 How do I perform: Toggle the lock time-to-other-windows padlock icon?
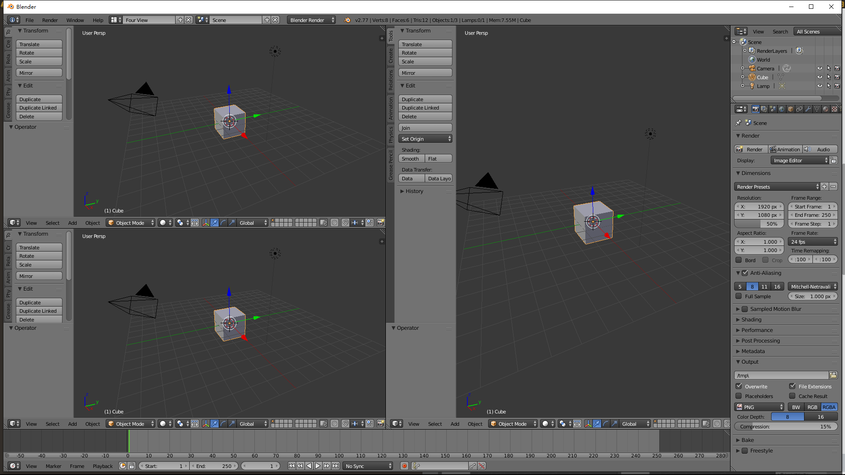tap(132, 466)
